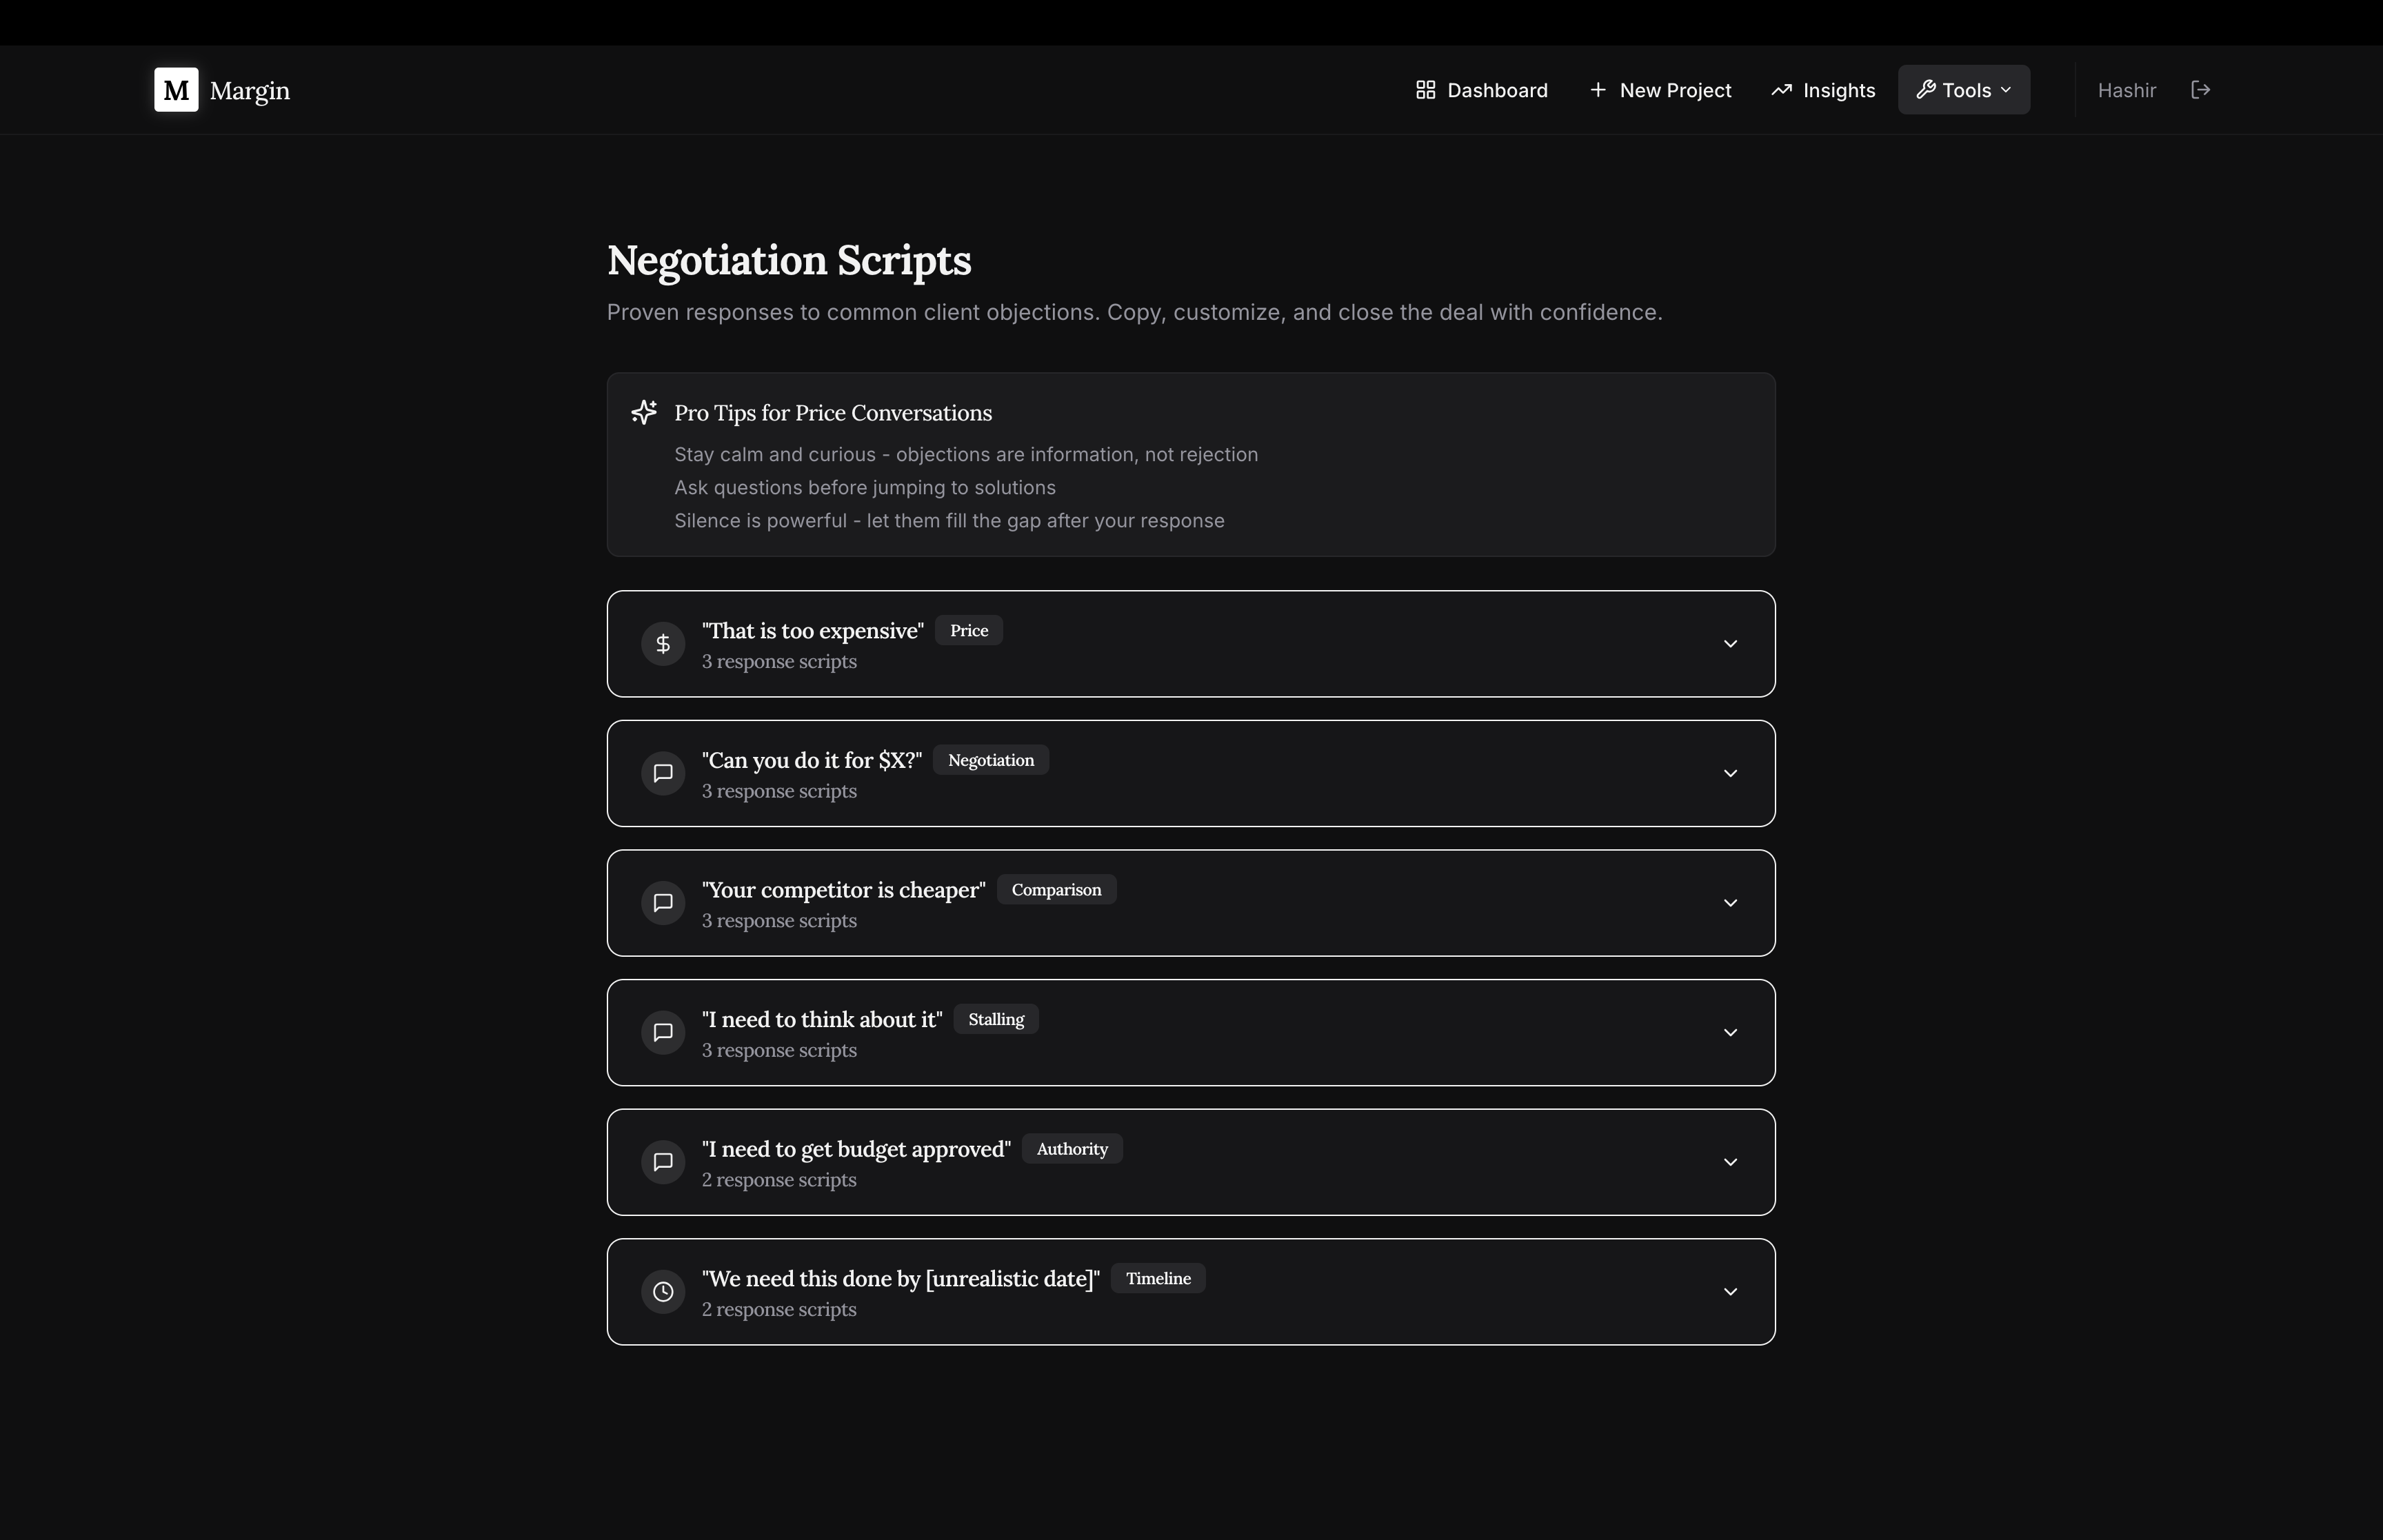
Task: Click the speech bubble icon for 'I need to get budget approved'
Action: click(x=663, y=1162)
